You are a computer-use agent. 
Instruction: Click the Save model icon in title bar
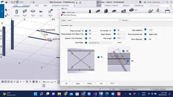[x=6, y=2]
